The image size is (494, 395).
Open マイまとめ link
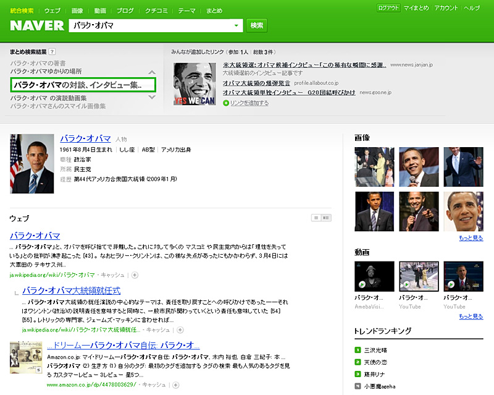pyautogui.click(x=416, y=8)
